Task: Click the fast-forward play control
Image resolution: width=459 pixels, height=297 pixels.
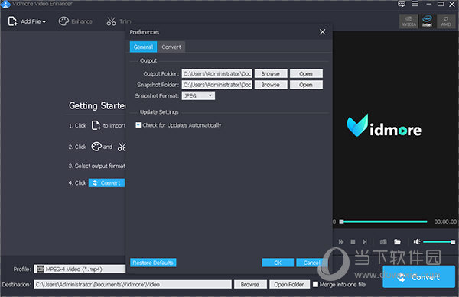Action: (x=341, y=242)
